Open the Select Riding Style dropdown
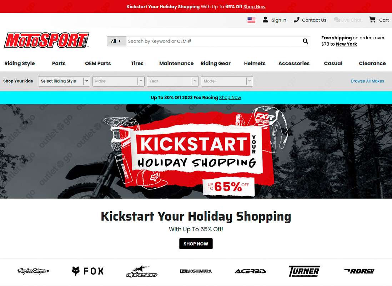 tap(64, 81)
